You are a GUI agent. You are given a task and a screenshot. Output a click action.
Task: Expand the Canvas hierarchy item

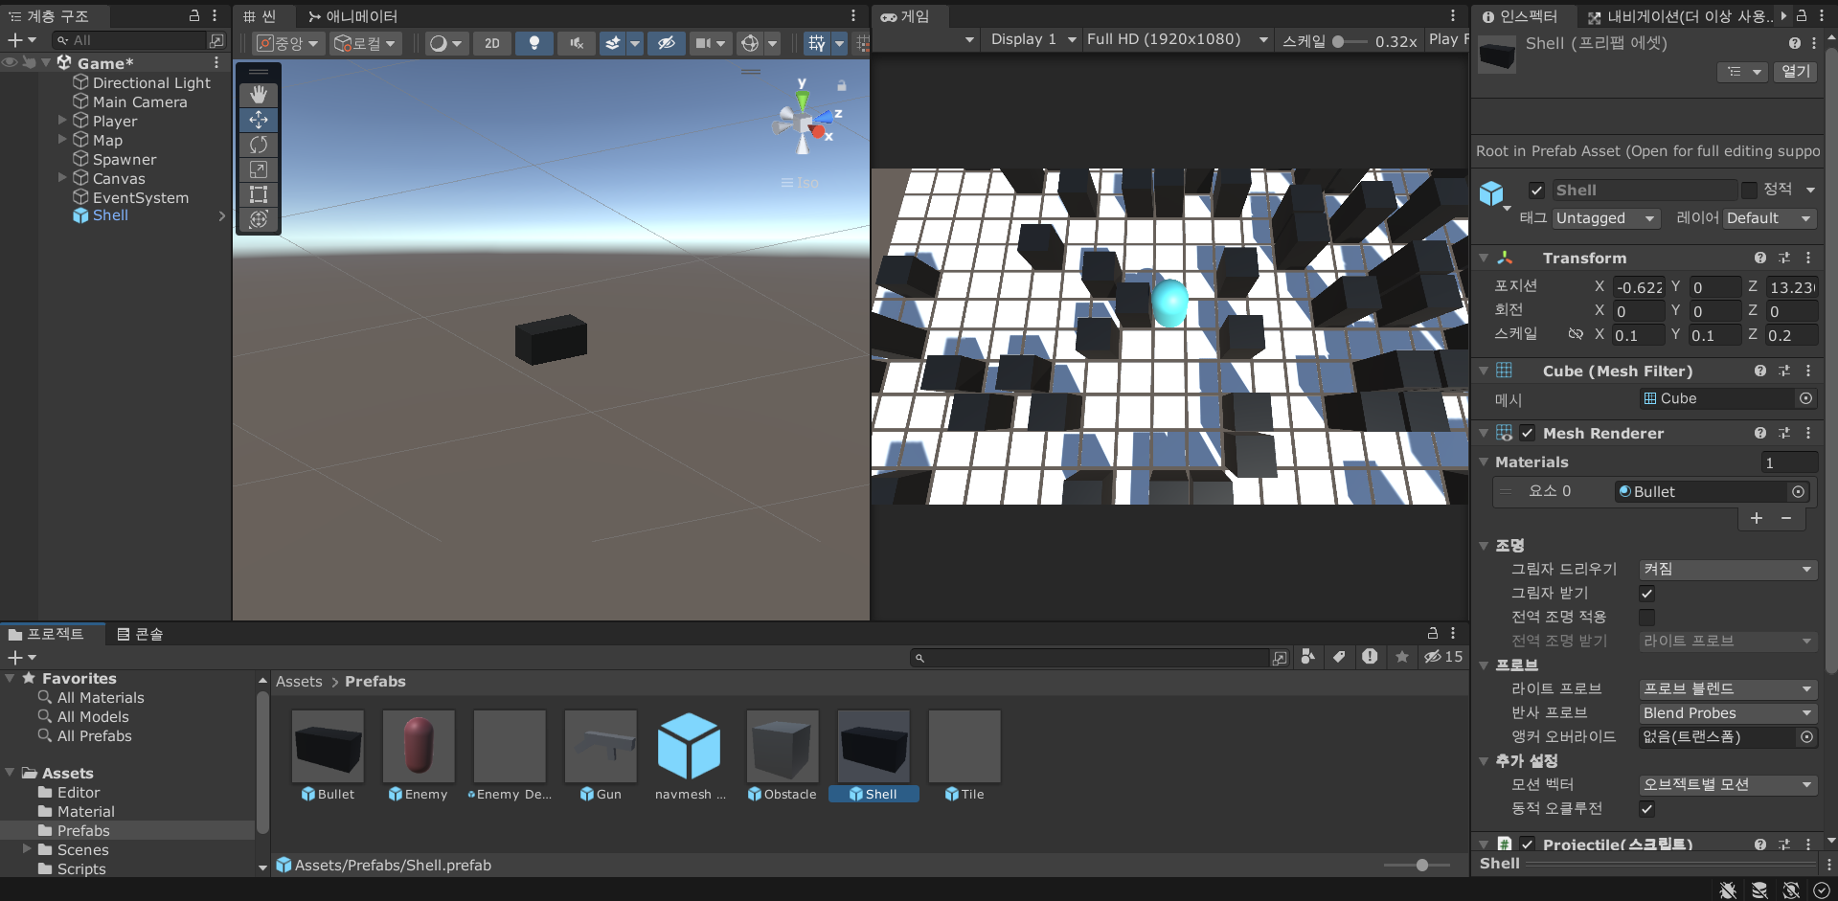(62, 177)
